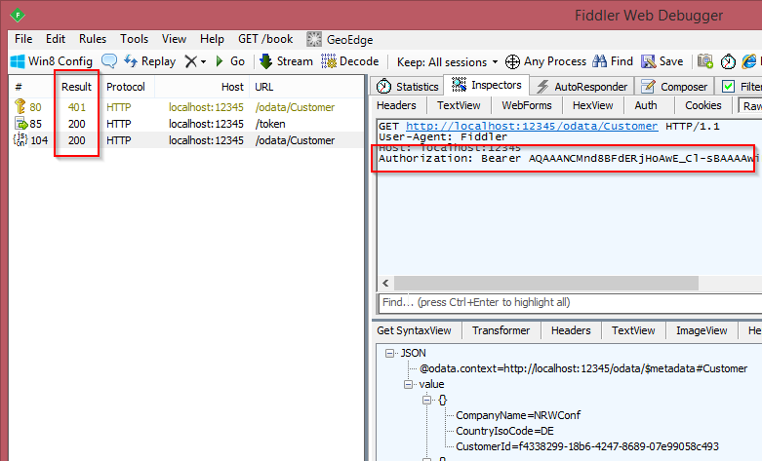Click the camera screenshot icon
This screenshot has height=461, width=762.
point(705,61)
